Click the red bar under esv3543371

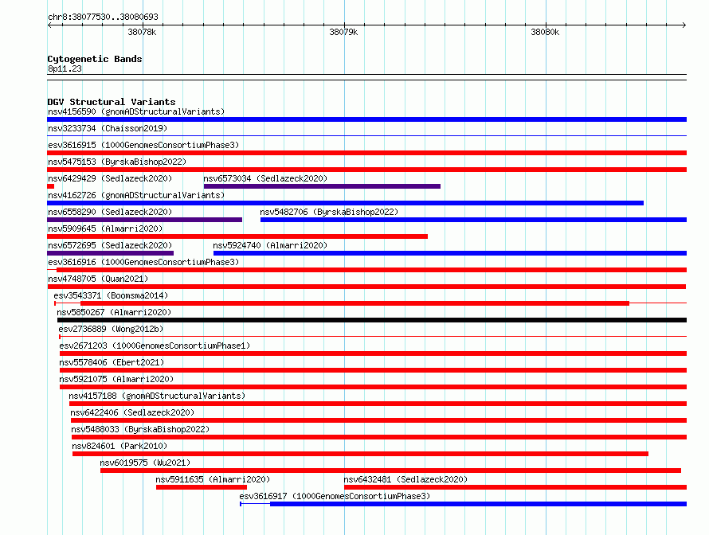(355, 303)
